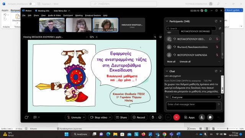Open the Participant menu
245x138 pixels.
point(68,15)
